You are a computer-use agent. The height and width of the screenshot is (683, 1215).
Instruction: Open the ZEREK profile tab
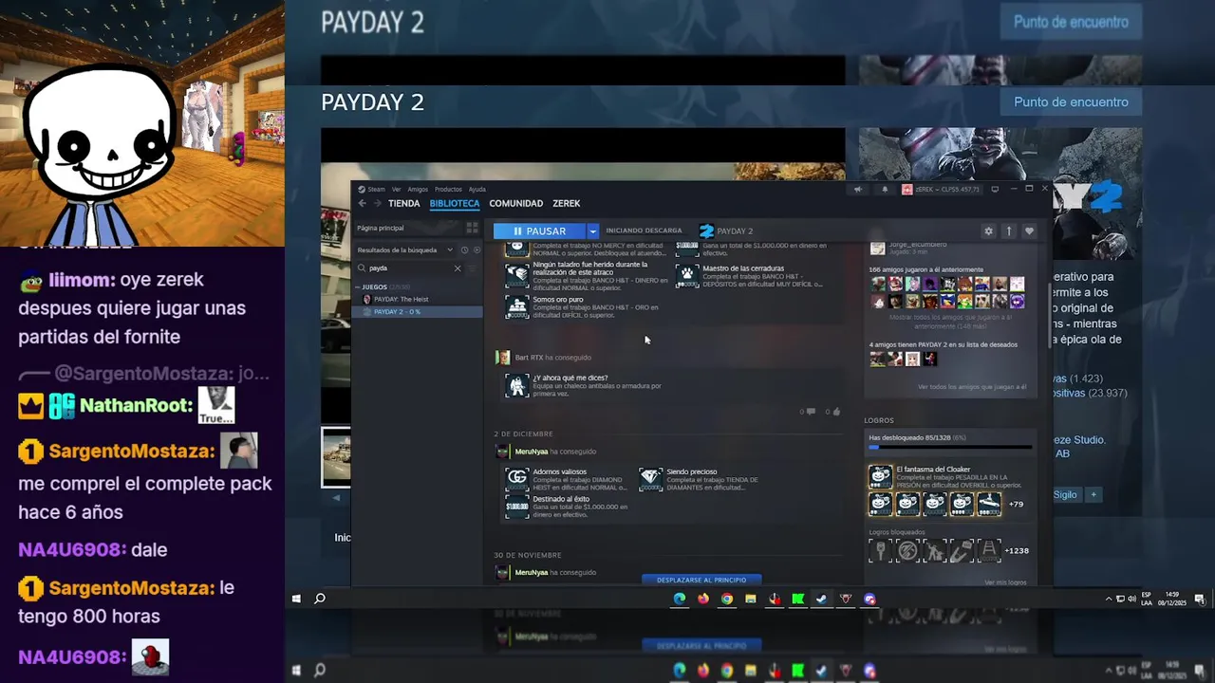pyautogui.click(x=566, y=203)
